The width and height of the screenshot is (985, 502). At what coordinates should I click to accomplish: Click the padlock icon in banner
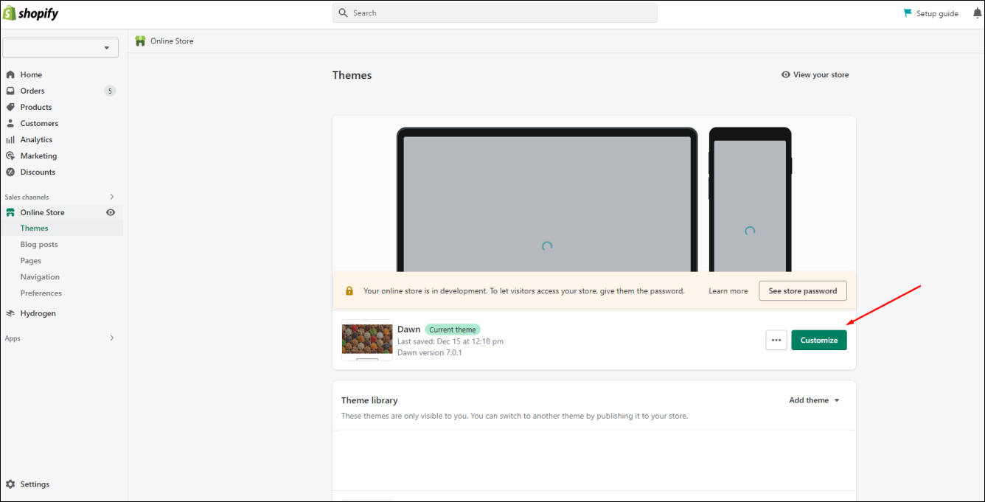pos(349,291)
